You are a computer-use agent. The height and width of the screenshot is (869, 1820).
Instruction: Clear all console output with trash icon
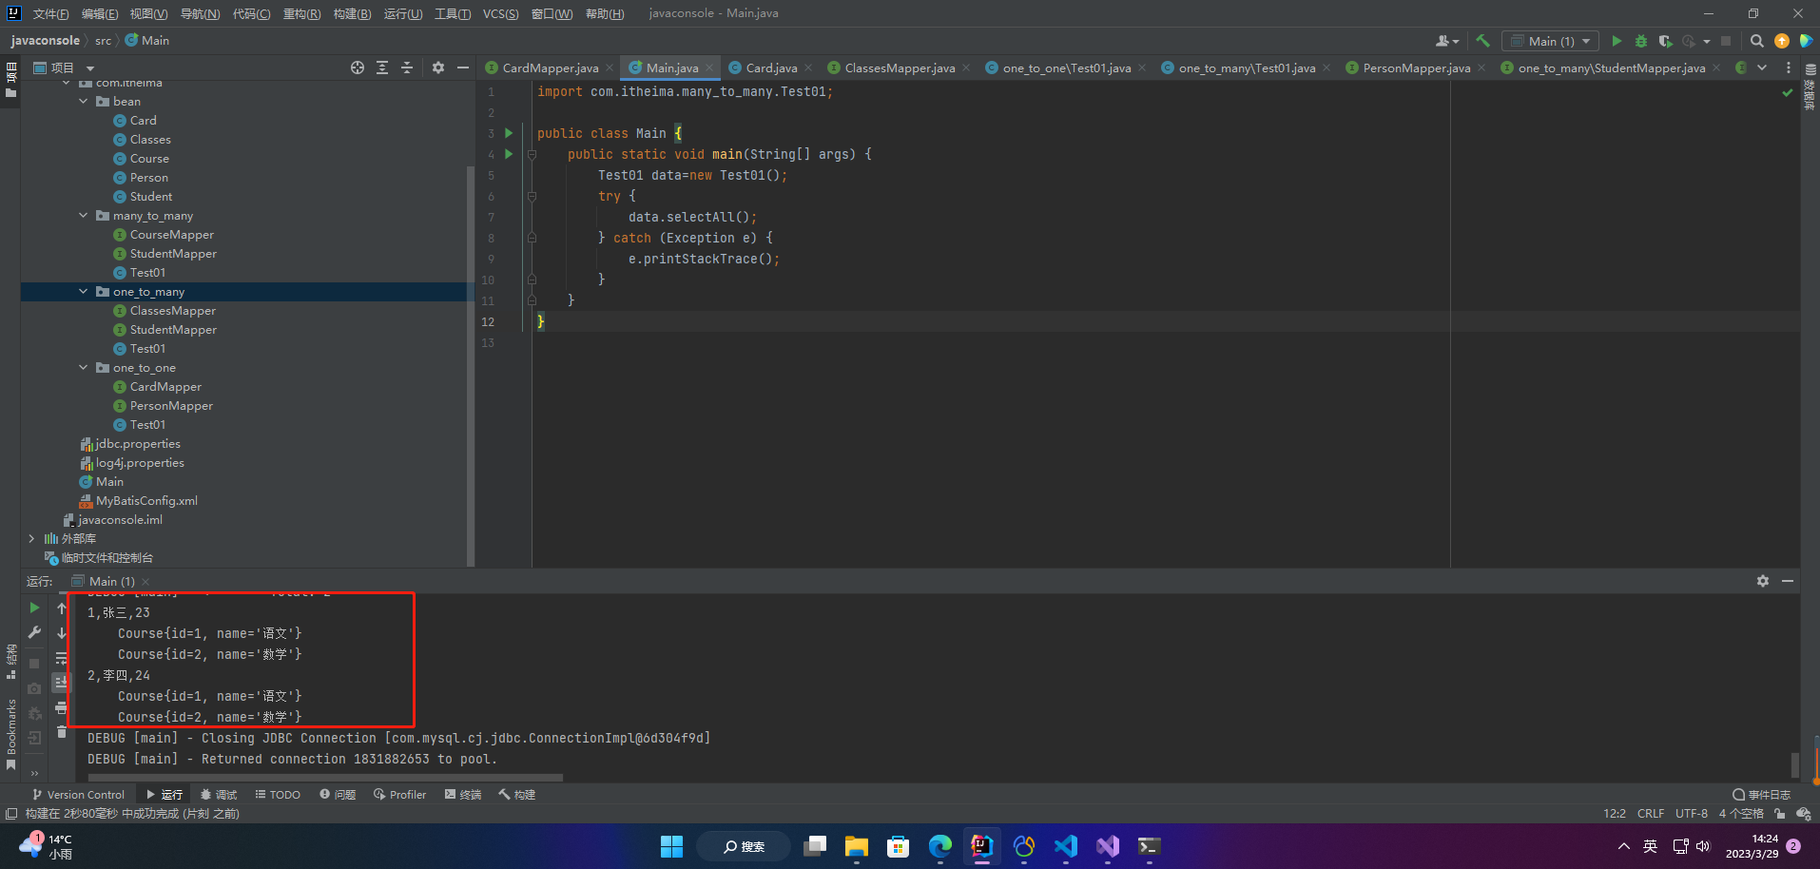tap(62, 732)
